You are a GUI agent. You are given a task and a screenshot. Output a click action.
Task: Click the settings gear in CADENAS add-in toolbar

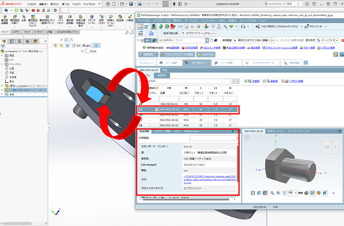point(55,10)
